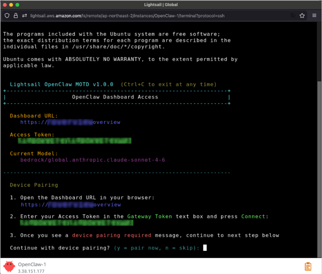The width and height of the screenshot is (322, 274).
Task: Click the terminal cursor at pairing prompt
Action: click(205, 248)
